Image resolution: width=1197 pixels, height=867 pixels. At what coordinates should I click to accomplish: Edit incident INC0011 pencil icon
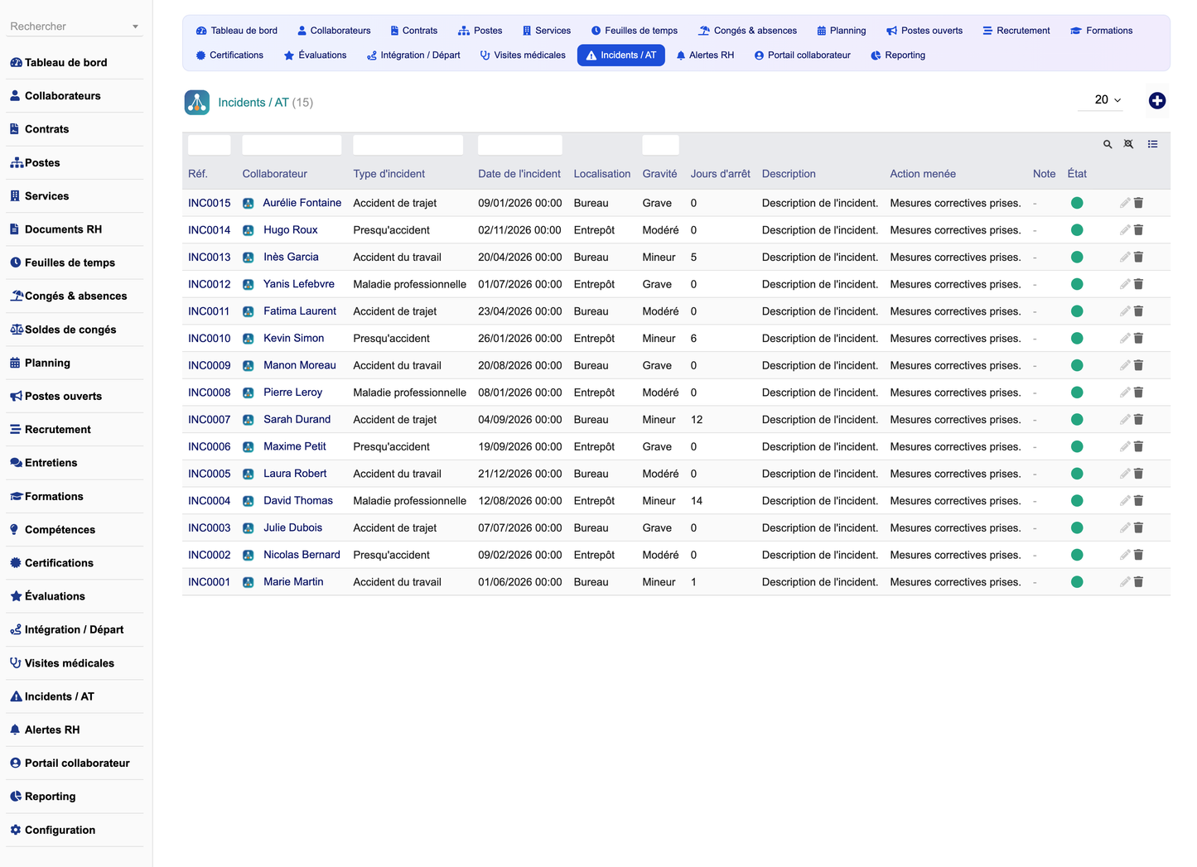1125,311
